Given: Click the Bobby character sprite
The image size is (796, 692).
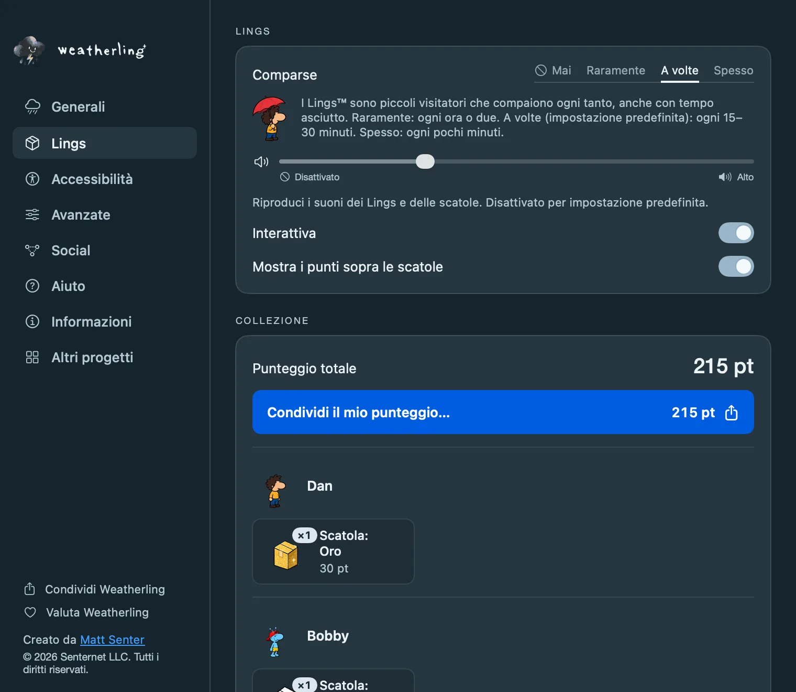Looking at the screenshot, I should (x=275, y=642).
